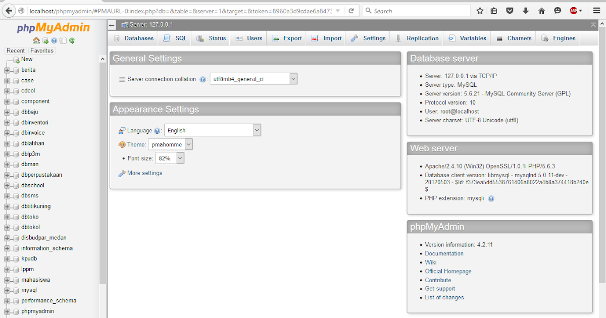Switch to the Status tab
The width and height of the screenshot is (606, 318).
(x=211, y=38)
